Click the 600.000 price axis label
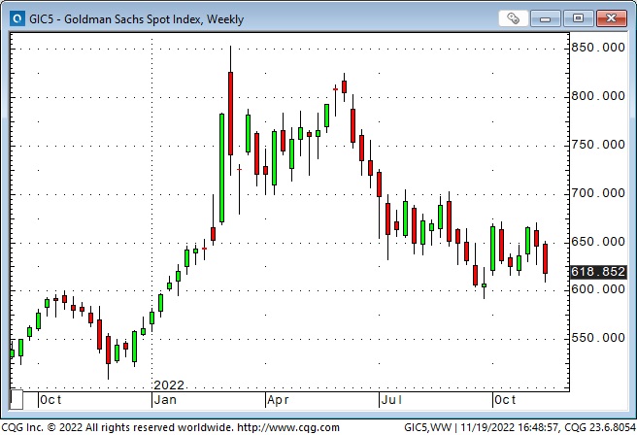 click(x=598, y=289)
